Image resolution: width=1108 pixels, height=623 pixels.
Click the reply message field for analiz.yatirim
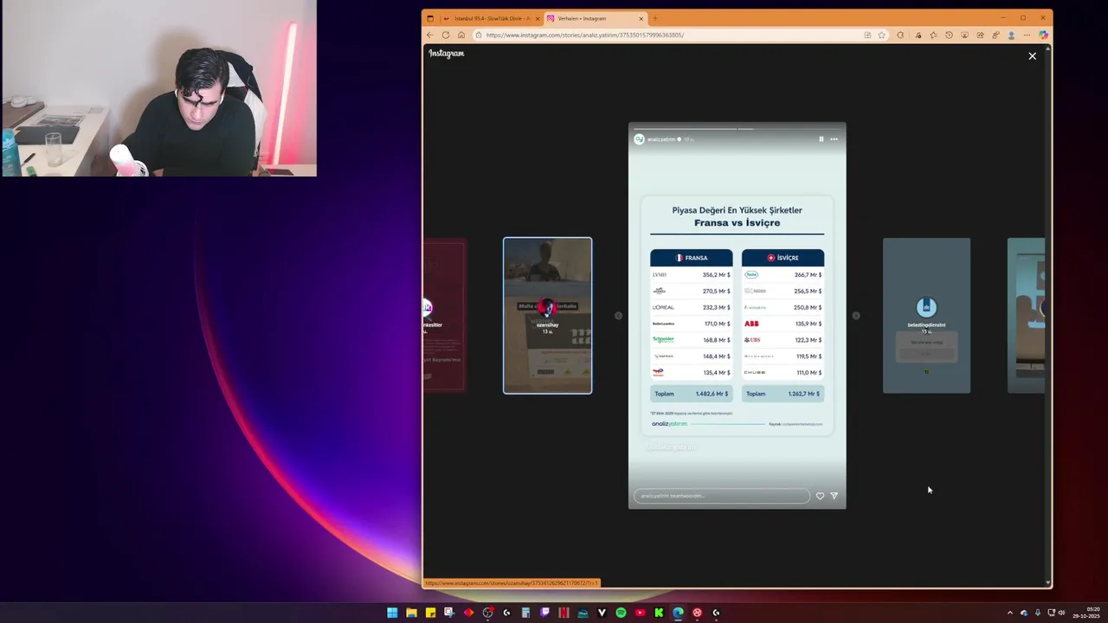tap(722, 496)
